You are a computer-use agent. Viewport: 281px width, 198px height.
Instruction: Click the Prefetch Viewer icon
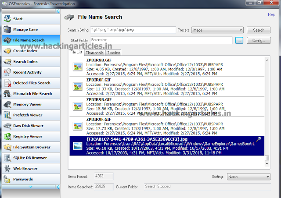click(x=7, y=115)
